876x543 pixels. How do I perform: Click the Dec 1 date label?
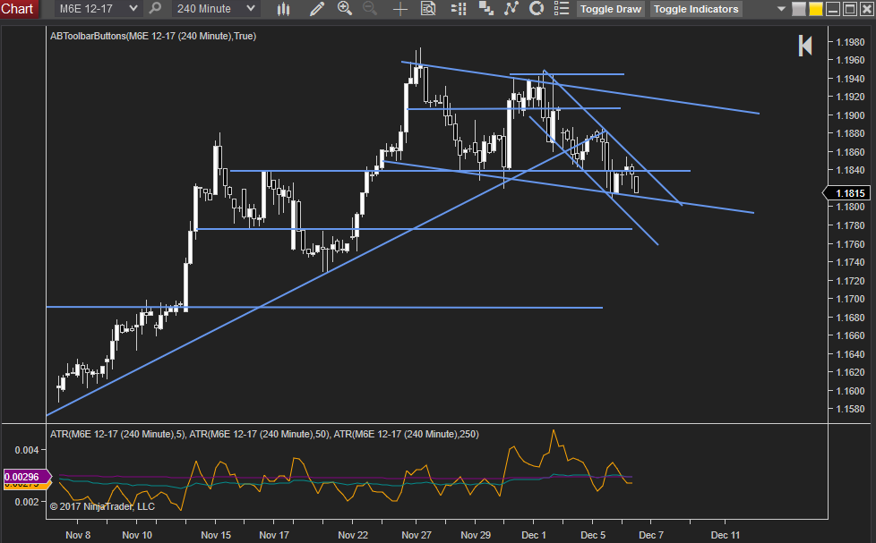(x=534, y=535)
